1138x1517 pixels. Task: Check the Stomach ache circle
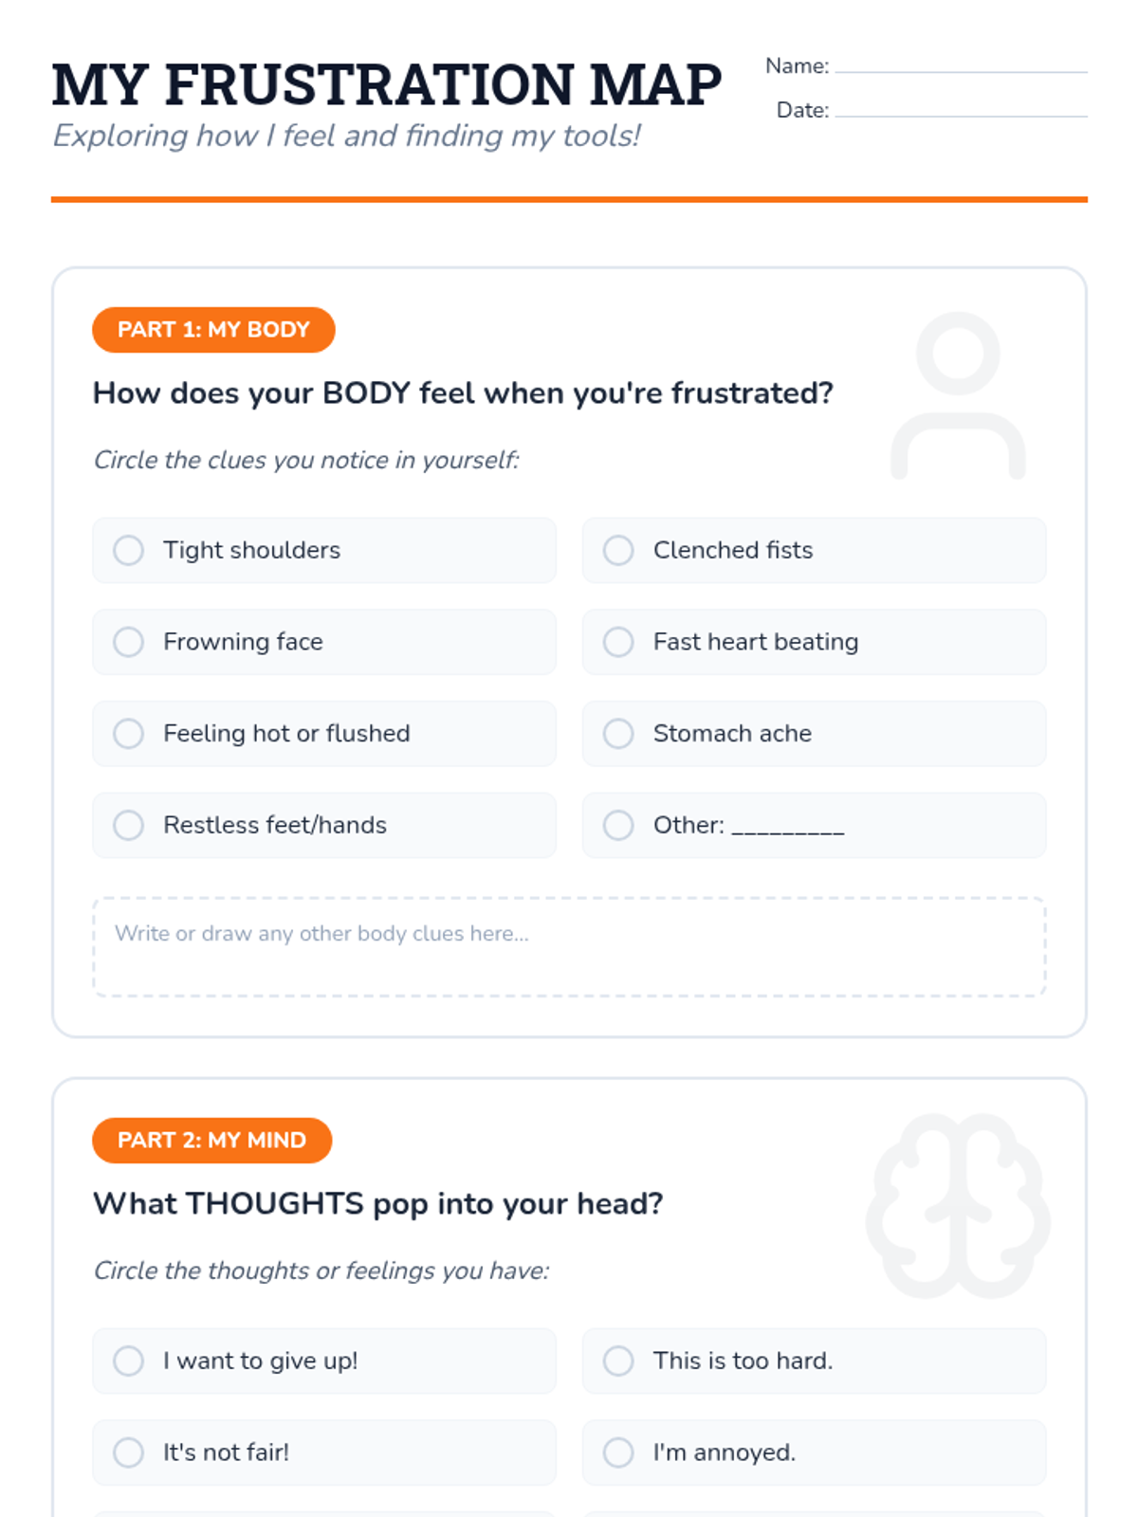pos(618,734)
